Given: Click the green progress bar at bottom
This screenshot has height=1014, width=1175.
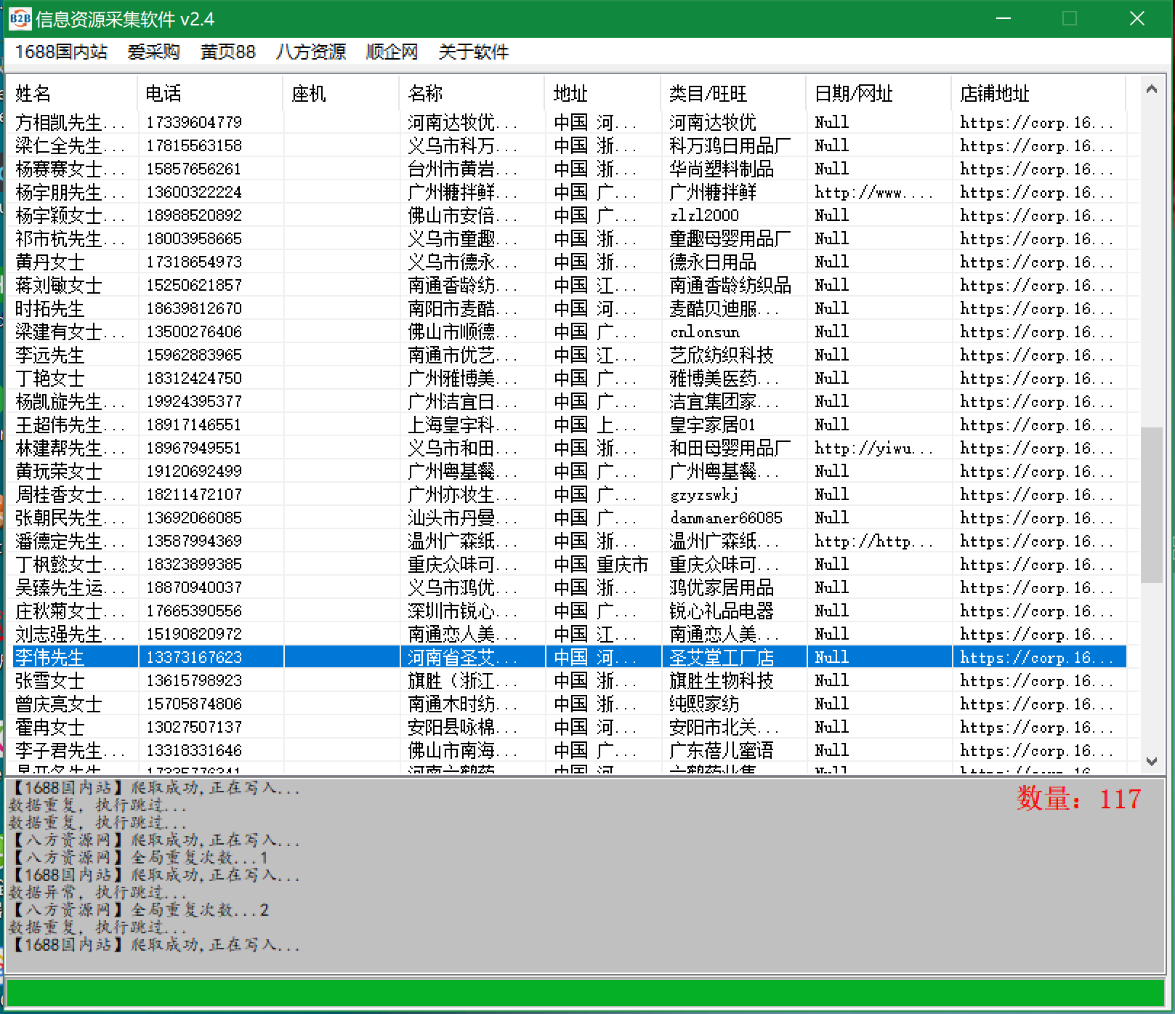Looking at the screenshot, I should (x=586, y=993).
